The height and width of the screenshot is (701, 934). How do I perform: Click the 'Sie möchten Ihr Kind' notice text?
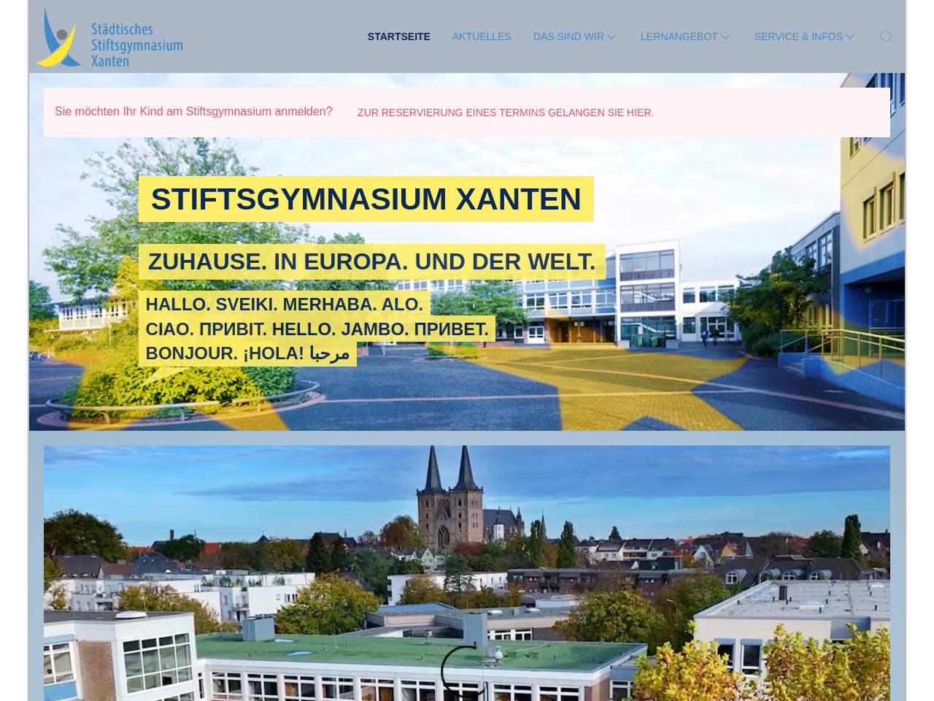coord(193,112)
